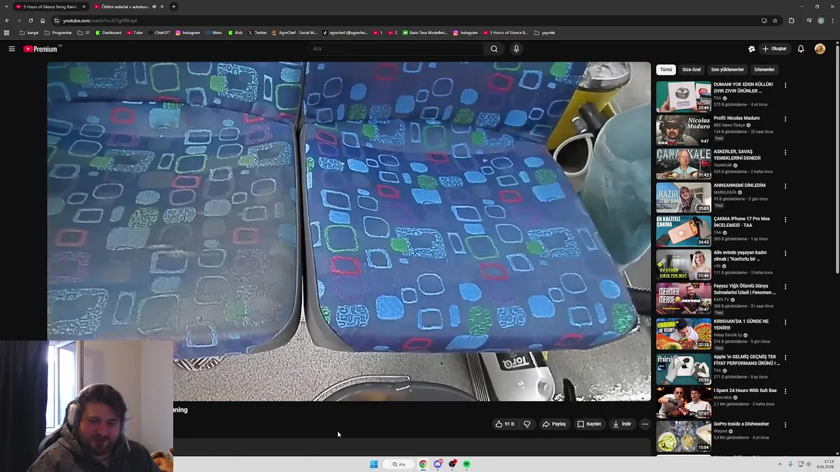Click the install app icon in address bar
840x472 pixels.
[x=764, y=20]
